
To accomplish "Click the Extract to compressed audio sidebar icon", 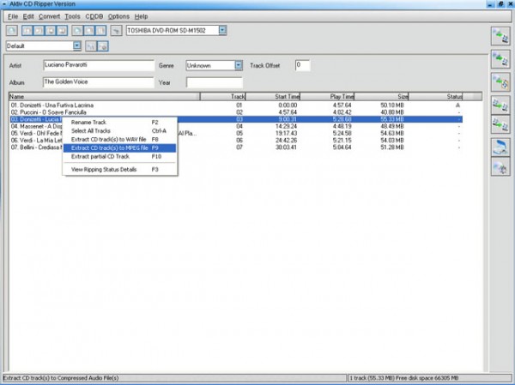I will pyautogui.click(x=498, y=58).
